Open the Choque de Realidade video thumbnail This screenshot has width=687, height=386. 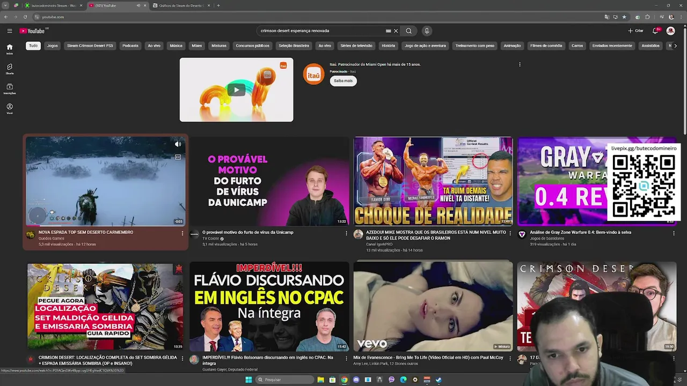click(433, 181)
